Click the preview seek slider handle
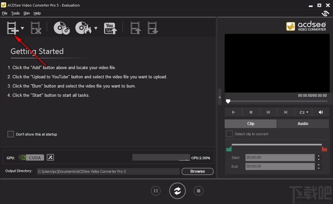 pos(228,101)
